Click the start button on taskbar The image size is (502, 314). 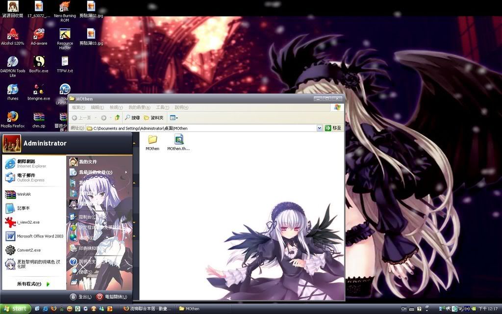pos(15,309)
